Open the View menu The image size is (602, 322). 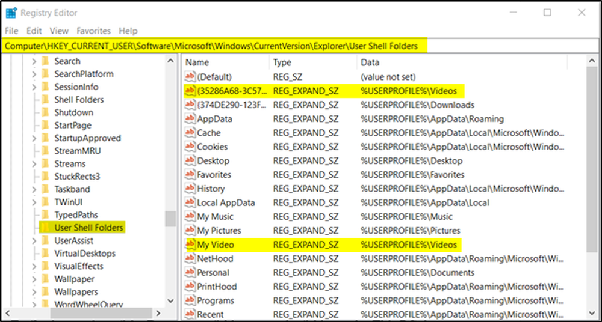[59, 31]
